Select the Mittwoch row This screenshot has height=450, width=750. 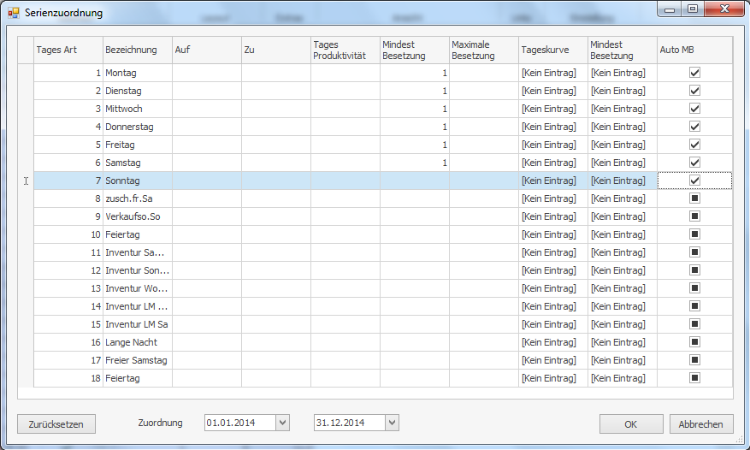tap(137, 109)
